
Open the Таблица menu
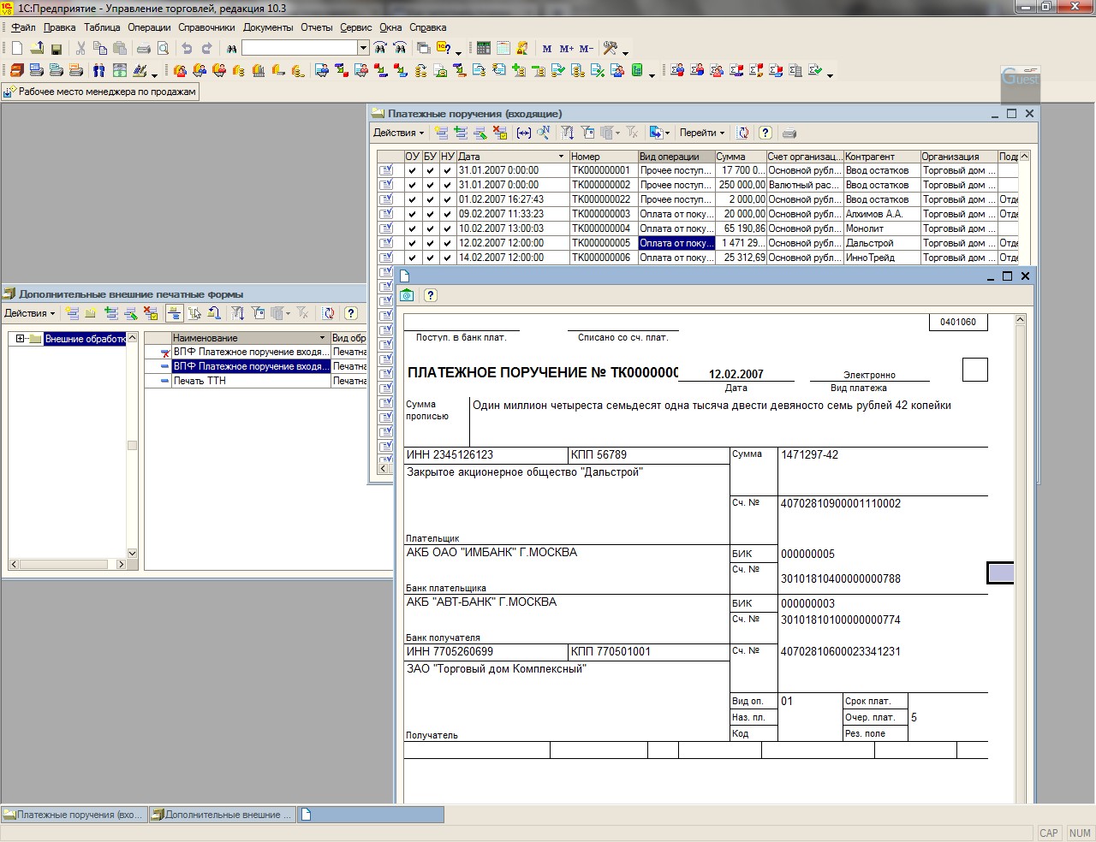coord(102,27)
